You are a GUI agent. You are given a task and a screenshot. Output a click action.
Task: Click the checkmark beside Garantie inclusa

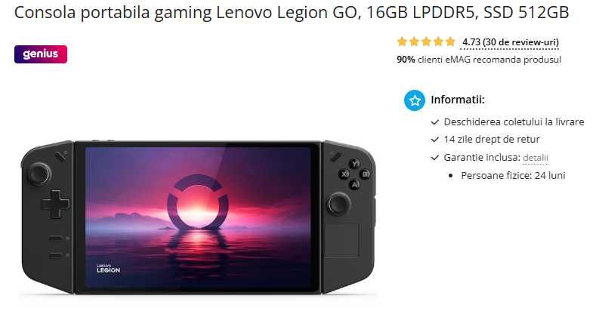click(x=434, y=157)
